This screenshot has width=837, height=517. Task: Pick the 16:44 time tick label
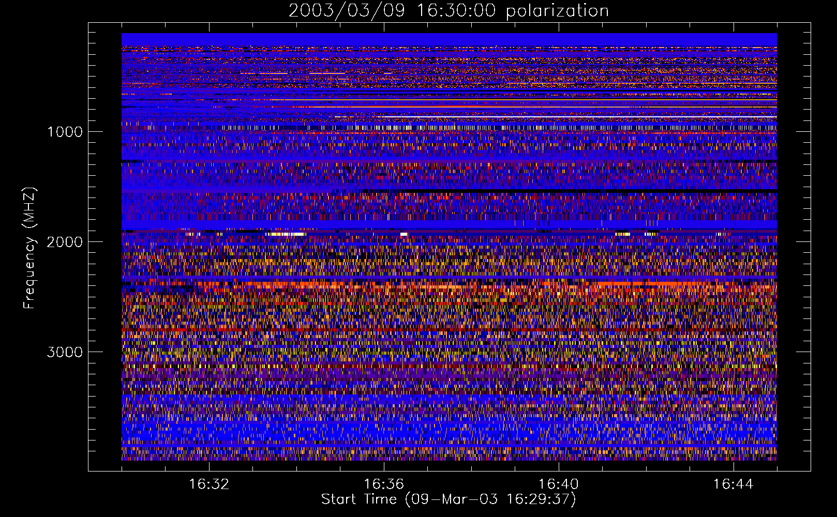click(x=733, y=484)
